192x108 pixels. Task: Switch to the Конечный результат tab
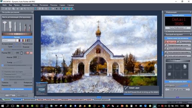[x=101, y=99]
